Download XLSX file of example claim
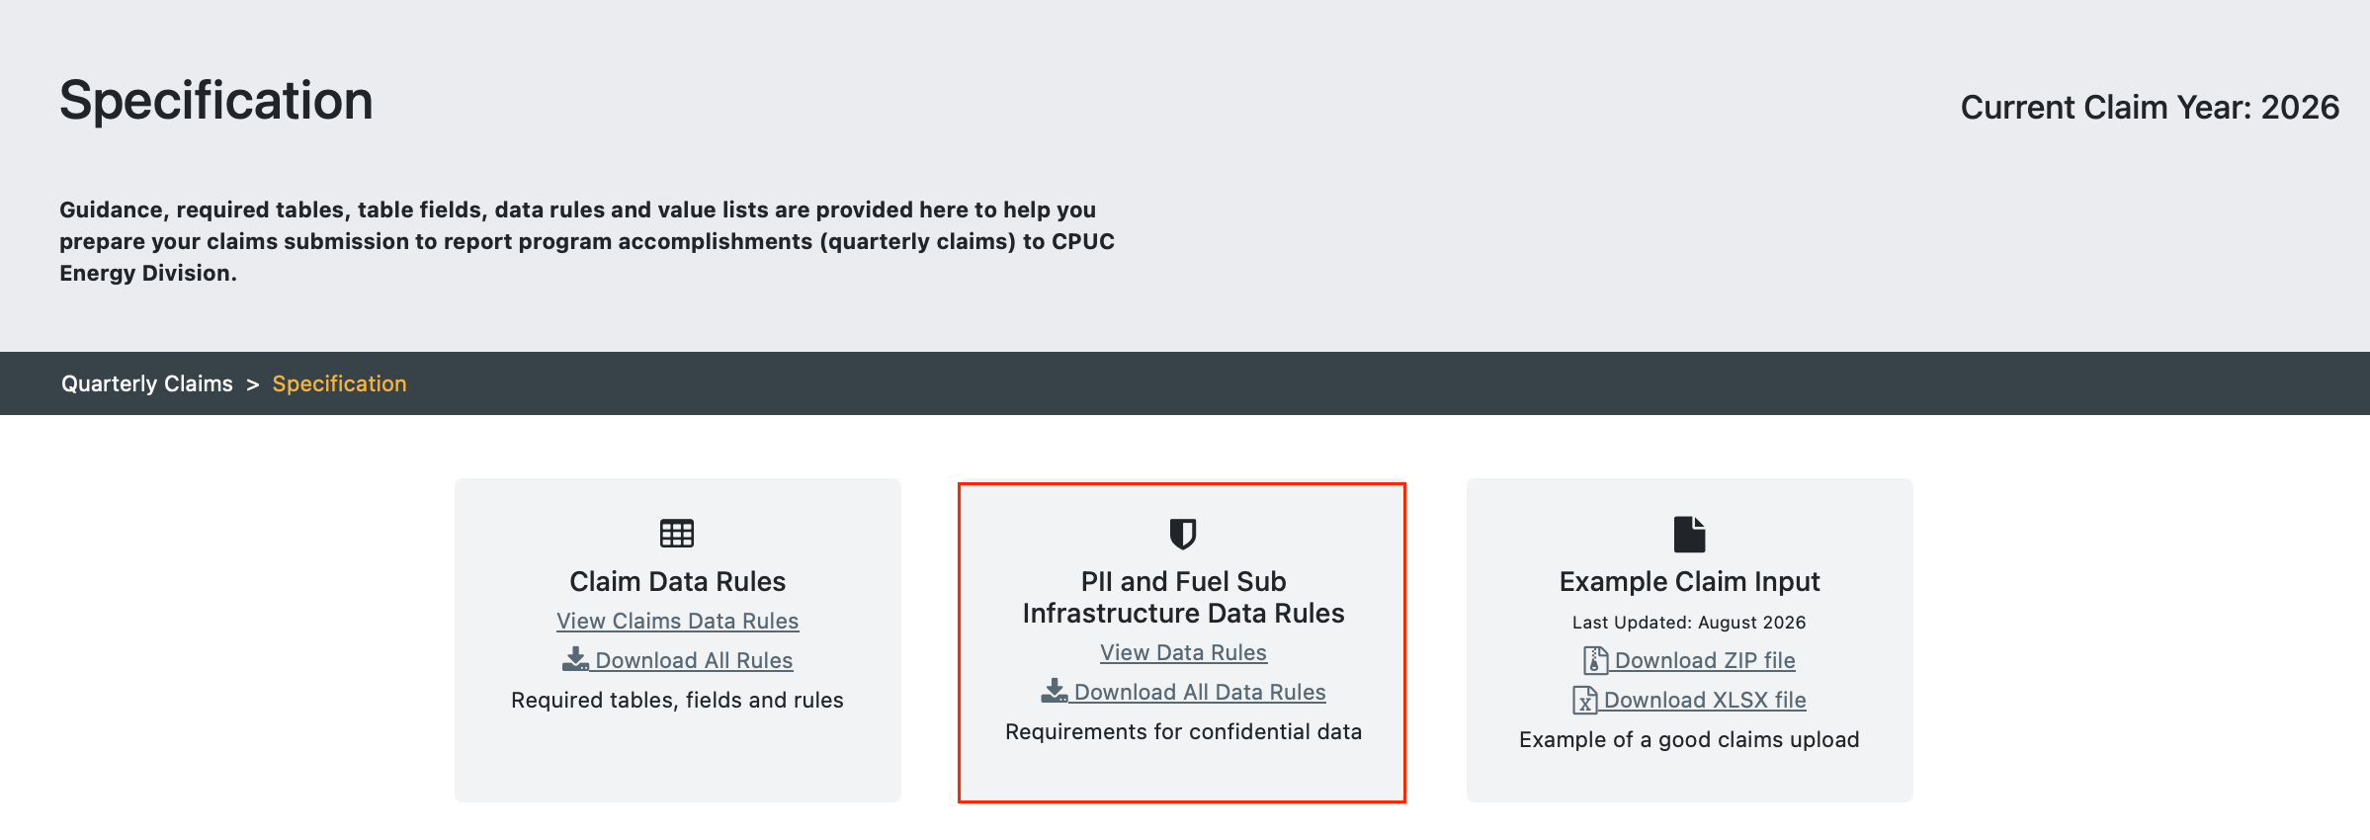The height and width of the screenshot is (840, 2370). coord(1705,700)
